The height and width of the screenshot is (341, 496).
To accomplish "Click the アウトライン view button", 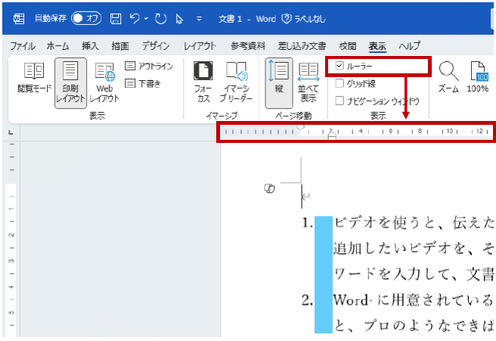I will 148,67.
